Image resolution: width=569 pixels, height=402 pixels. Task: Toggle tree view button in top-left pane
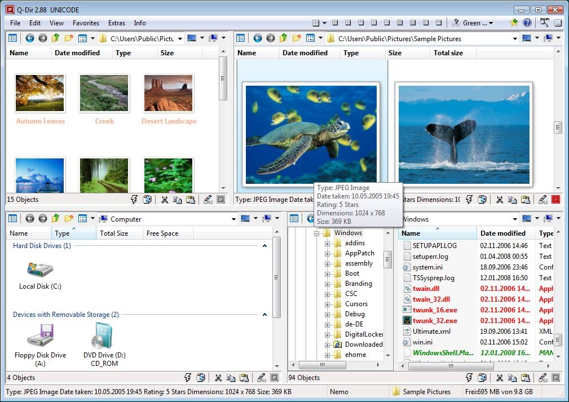[12, 38]
